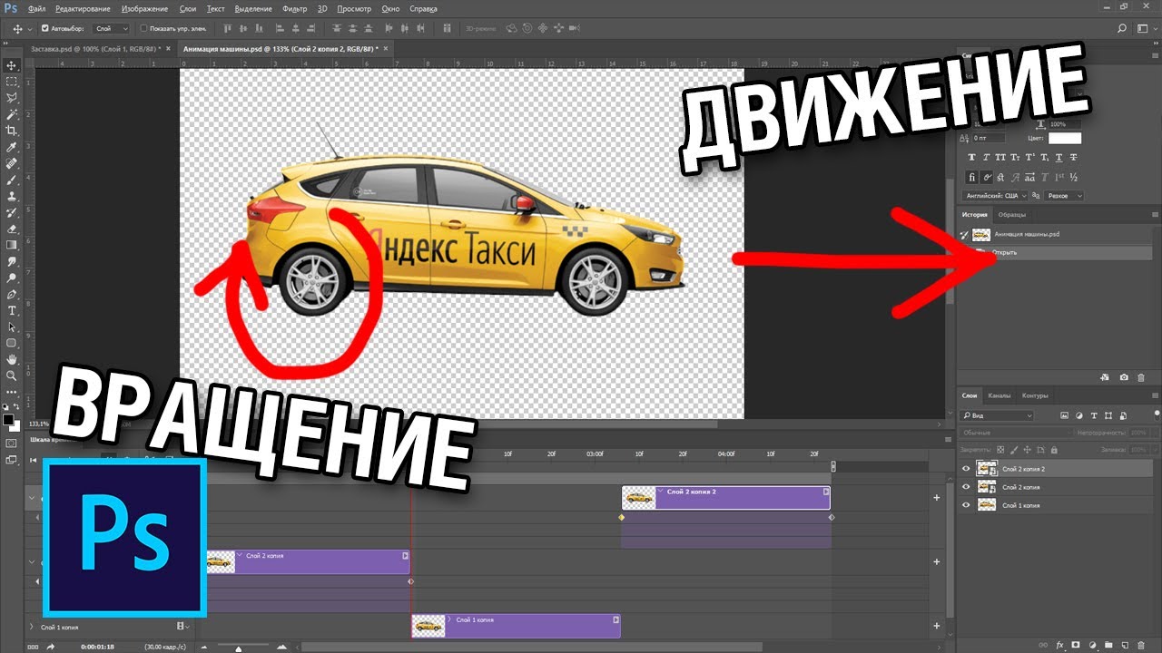Viewport: 1162px width, 653px height.
Task: Switch to the Образцы panel tab
Action: pyautogui.click(x=1011, y=215)
